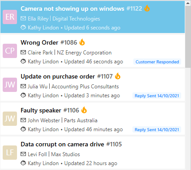
Task: Click the envelope icon next to Claire Park
Action: point(23,52)
